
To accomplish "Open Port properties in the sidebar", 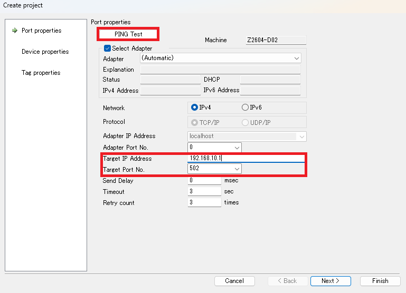I will coord(41,31).
